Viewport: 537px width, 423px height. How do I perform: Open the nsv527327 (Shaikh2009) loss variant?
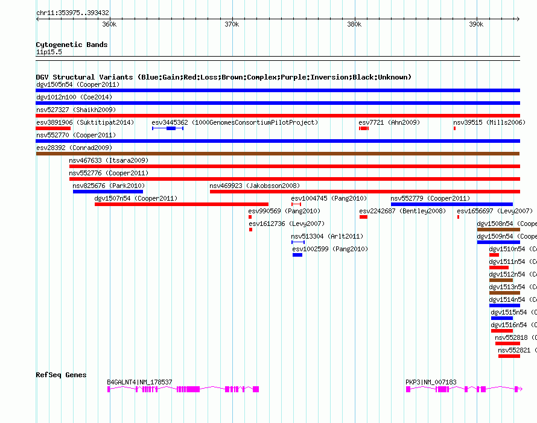(278, 116)
